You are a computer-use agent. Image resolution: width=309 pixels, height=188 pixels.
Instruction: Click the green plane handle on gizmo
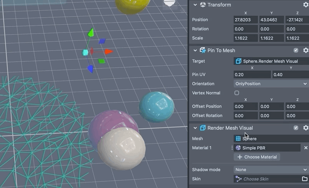click(x=102, y=61)
